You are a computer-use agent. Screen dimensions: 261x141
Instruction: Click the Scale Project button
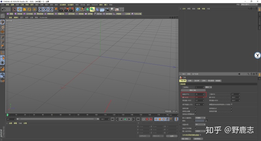193,90
